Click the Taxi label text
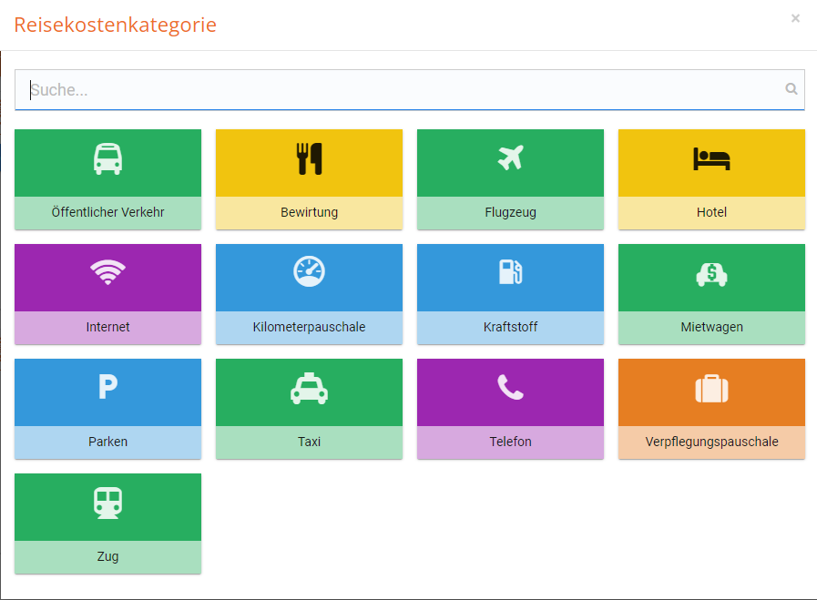 (309, 442)
